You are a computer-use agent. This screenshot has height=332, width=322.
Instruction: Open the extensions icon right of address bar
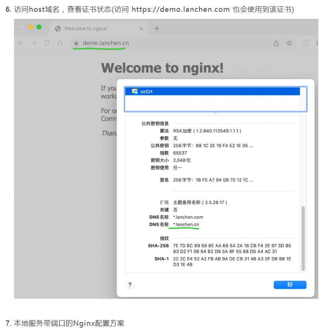pyautogui.click(x=305, y=43)
